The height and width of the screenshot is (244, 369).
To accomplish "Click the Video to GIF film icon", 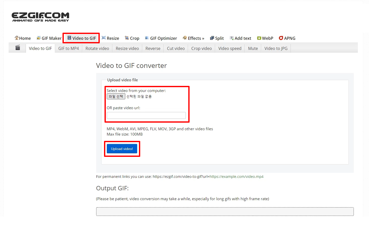I will (x=69, y=38).
